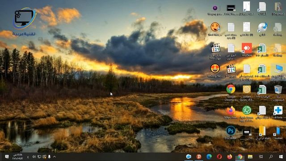Image resolution: width=286 pixels, height=161 pixels.
Task: Open the AnyDesk desktop shortcut
Action: [x=247, y=50]
